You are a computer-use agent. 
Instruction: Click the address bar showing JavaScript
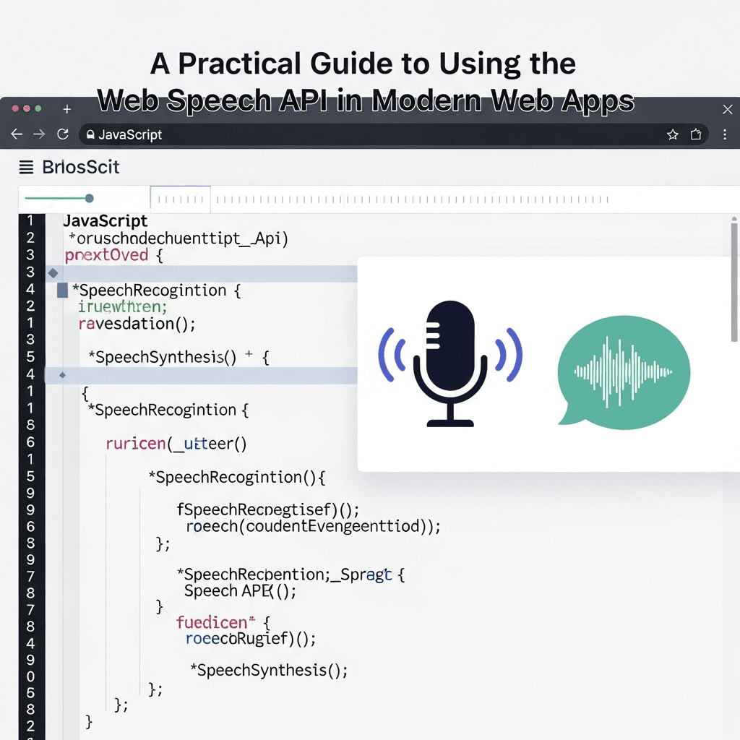[x=393, y=134]
